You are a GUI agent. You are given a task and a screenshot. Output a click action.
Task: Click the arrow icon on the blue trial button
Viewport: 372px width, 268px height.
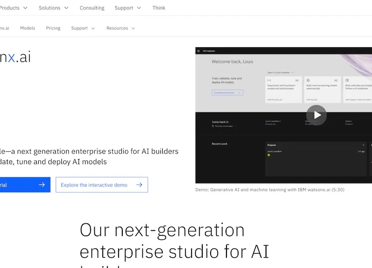(x=41, y=185)
